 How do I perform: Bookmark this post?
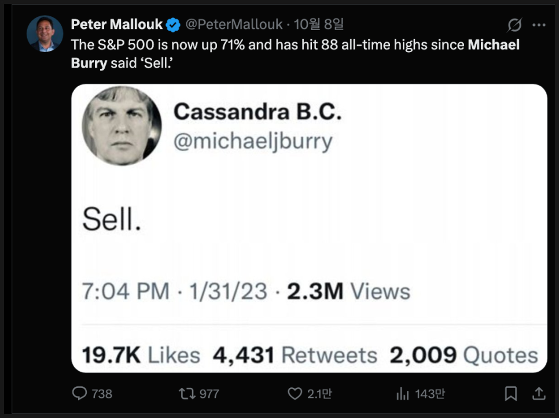coord(511,394)
